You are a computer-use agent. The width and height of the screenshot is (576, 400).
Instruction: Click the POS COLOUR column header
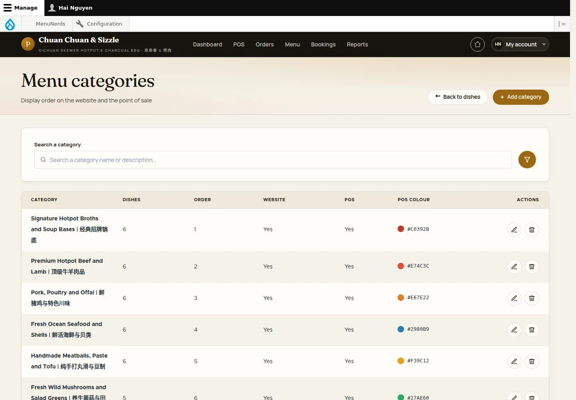pos(414,200)
